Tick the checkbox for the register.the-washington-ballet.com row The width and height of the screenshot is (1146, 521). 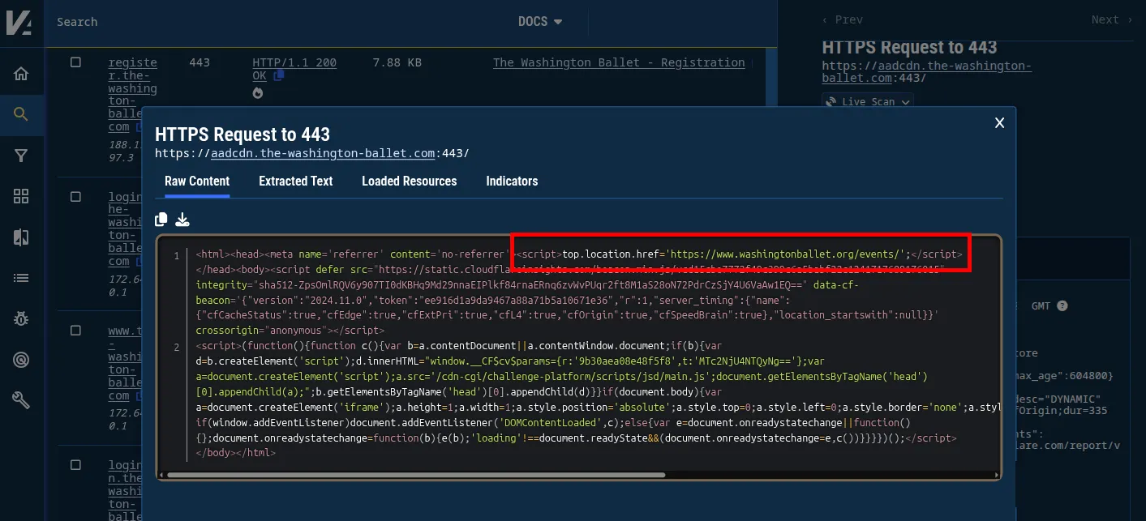coord(75,62)
